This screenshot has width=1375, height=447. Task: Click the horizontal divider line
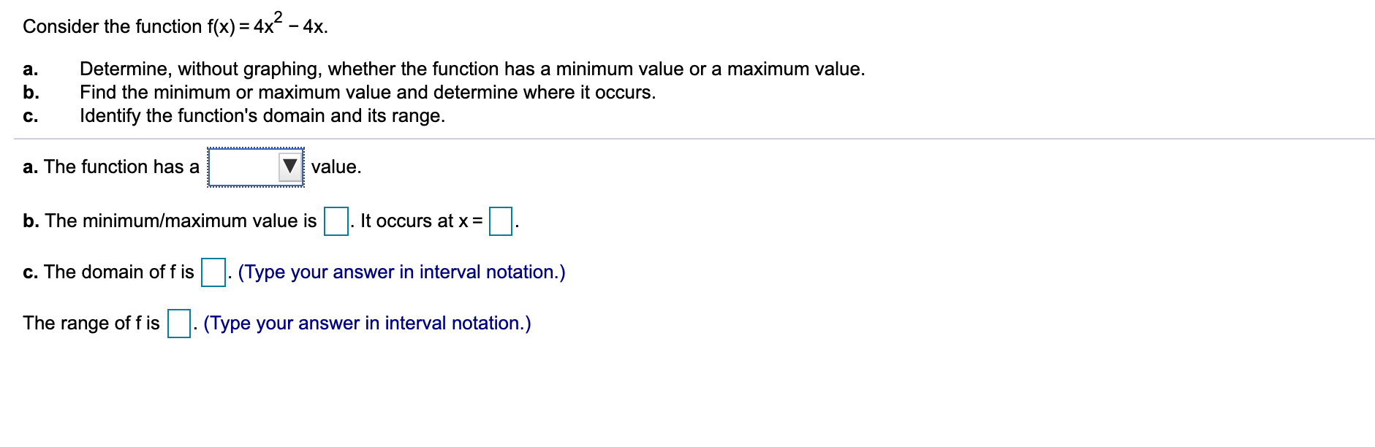(x=687, y=136)
